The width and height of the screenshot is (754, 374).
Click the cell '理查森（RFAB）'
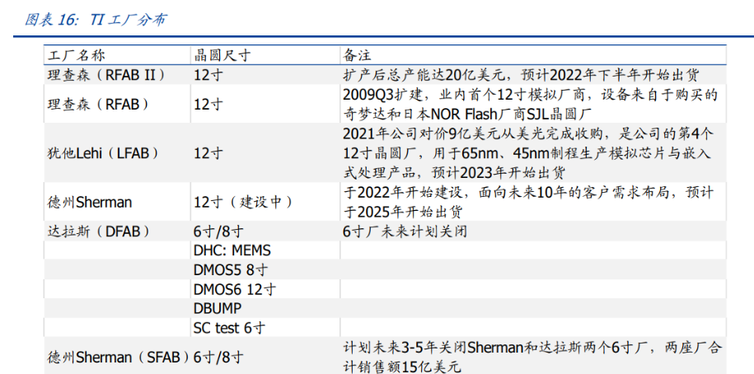98,105
